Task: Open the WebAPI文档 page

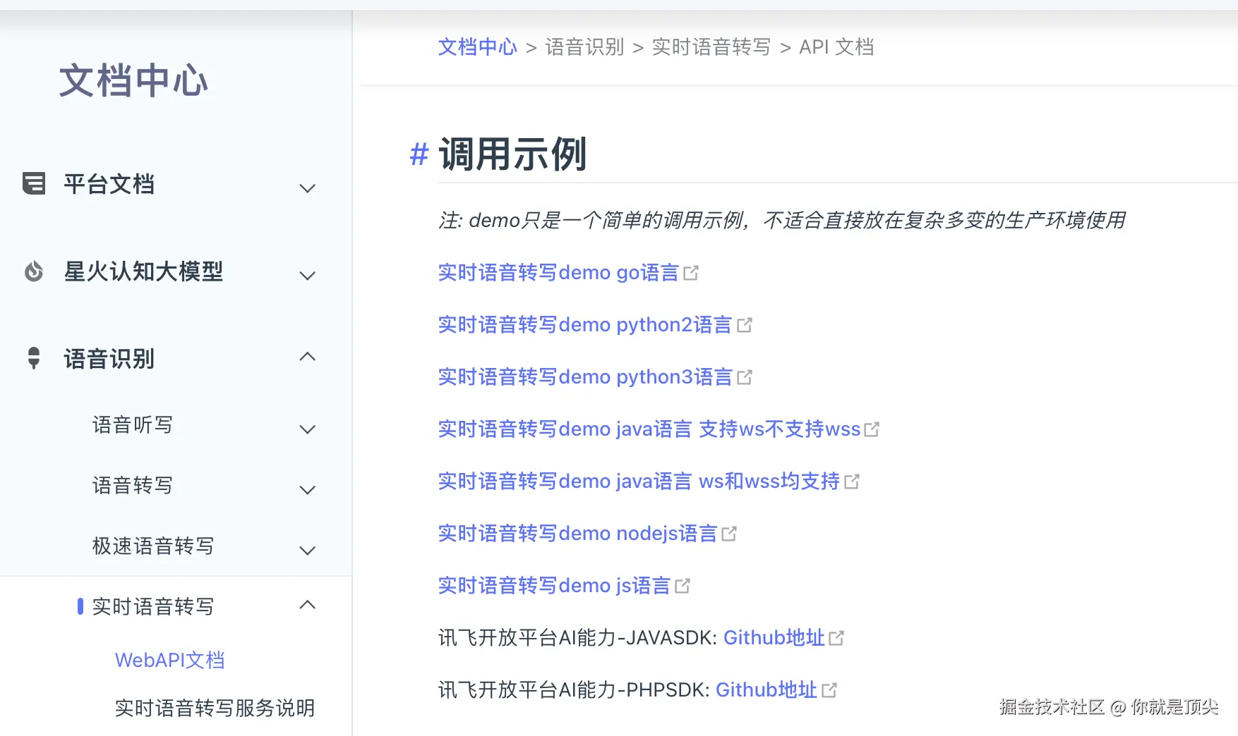Action: click(170, 660)
